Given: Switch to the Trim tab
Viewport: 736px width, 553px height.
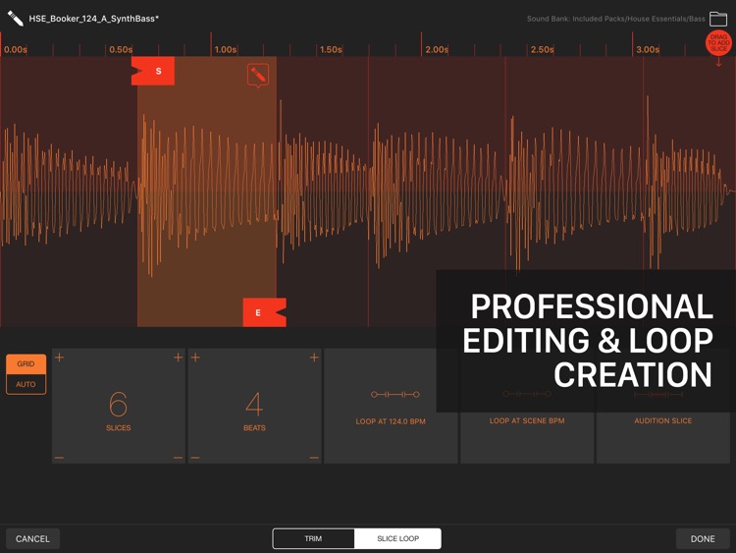Looking at the screenshot, I should click(x=313, y=538).
